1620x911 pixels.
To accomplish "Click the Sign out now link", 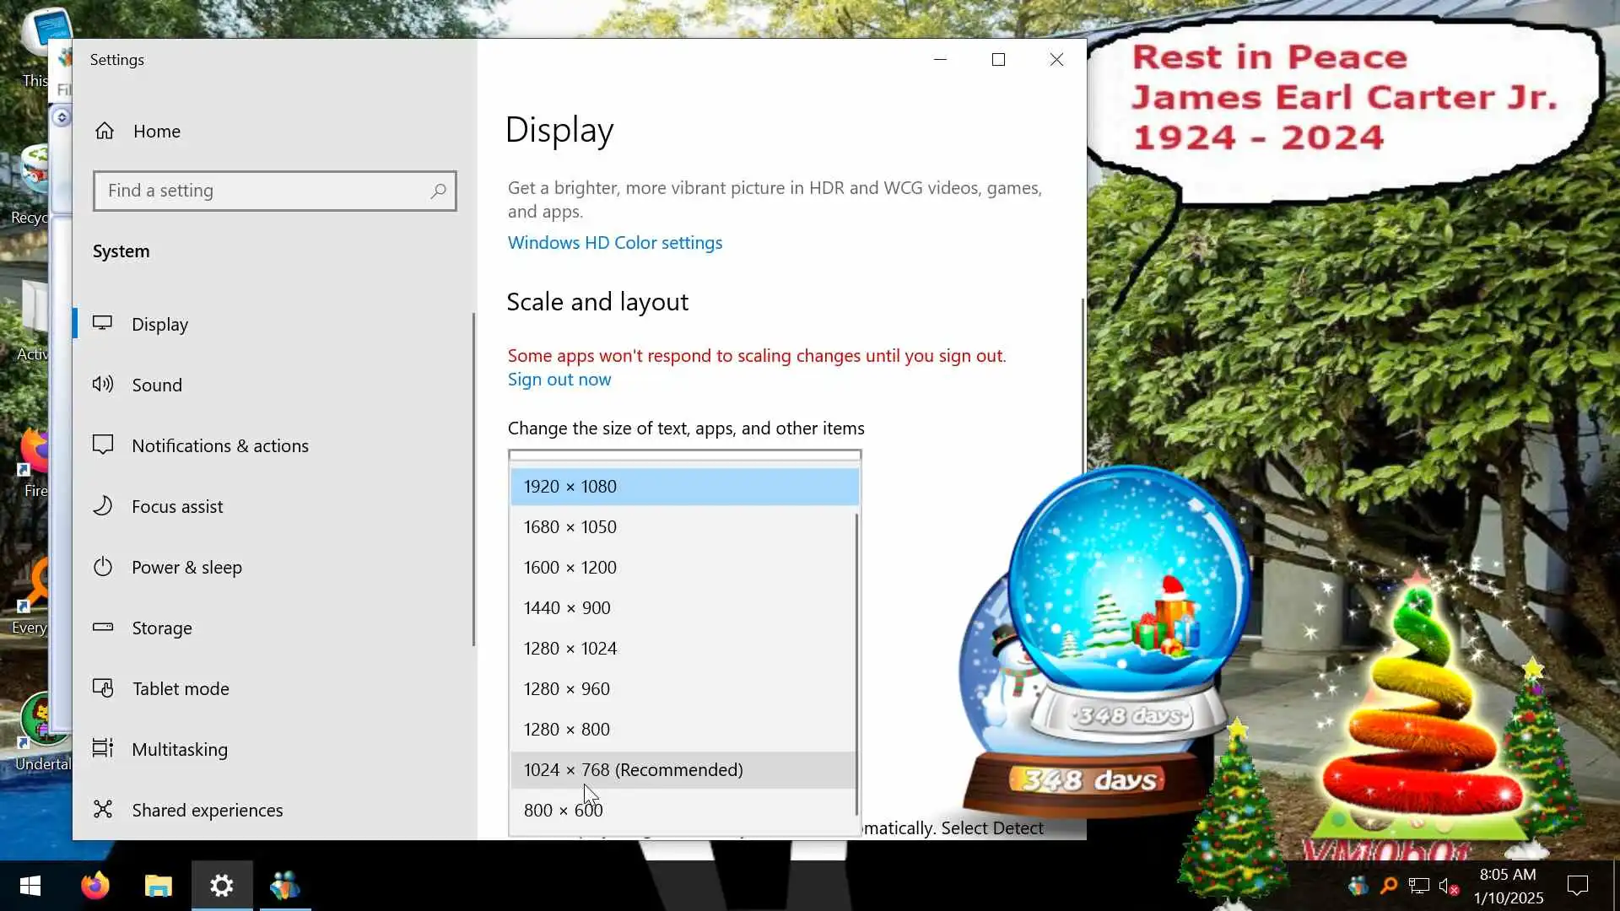I will tap(559, 380).
